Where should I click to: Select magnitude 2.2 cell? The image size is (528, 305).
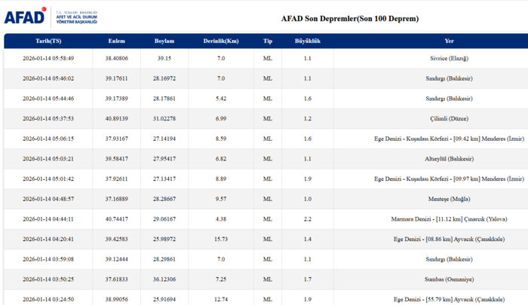pyautogui.click(x=308, y=219)
